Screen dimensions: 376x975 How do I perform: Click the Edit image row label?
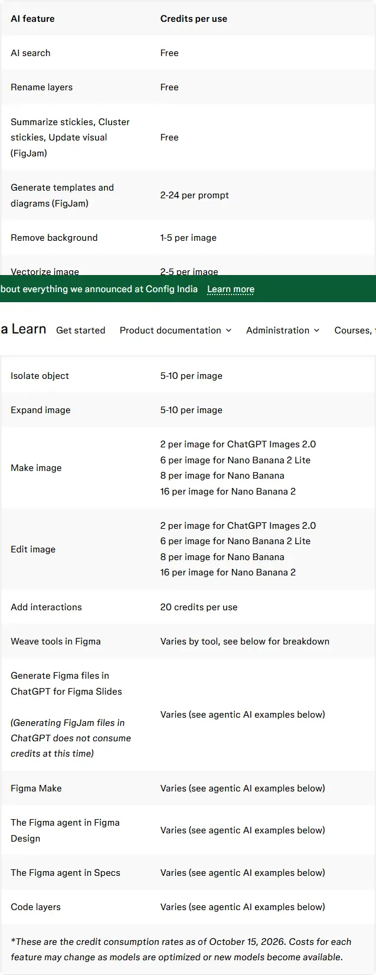pyautogui.click(x=33, y=549)
